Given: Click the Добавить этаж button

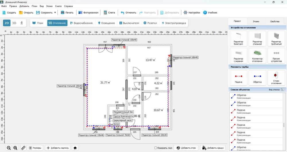Looking at the screenshot, I should point(186,148).
